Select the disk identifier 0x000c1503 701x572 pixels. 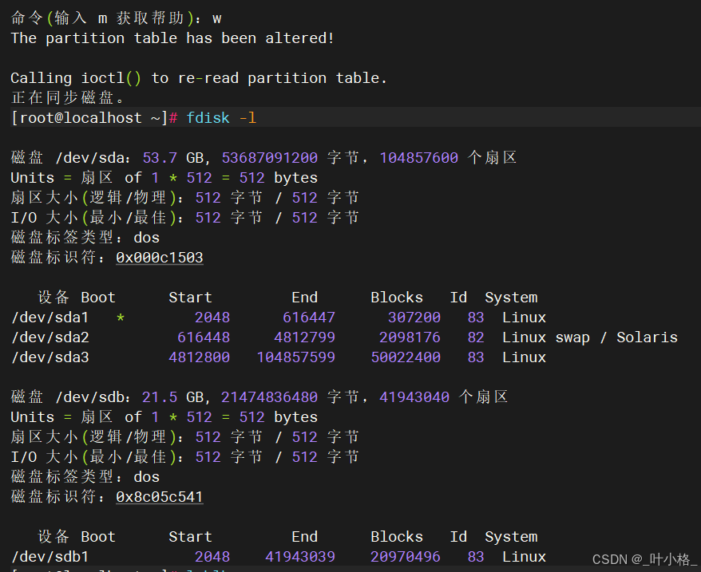pos(160,258)
